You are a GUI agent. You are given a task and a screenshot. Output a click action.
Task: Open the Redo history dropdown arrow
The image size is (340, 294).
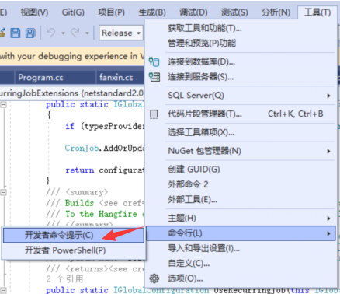pyautogui.click(x=87, y=33)
